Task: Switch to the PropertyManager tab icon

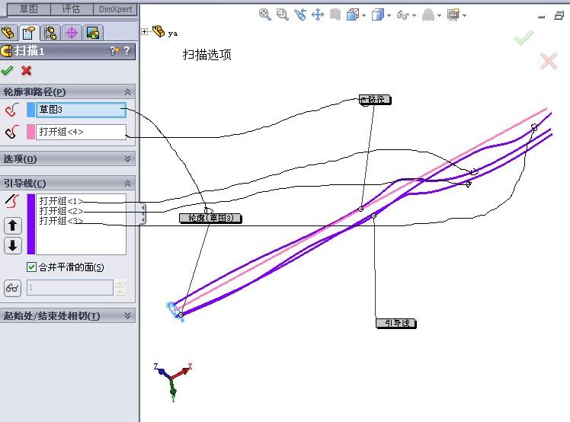Action: tap(29, 33)
